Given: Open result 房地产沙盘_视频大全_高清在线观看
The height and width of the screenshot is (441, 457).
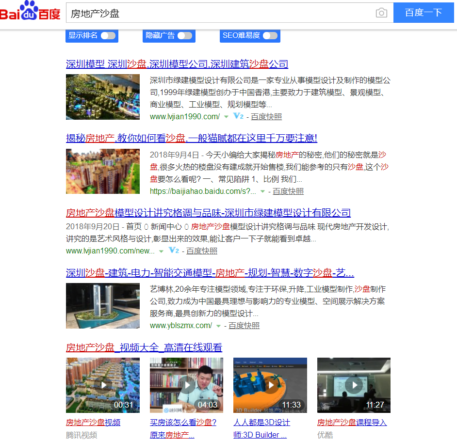Looking at the screenshot, I should point(144,347).
